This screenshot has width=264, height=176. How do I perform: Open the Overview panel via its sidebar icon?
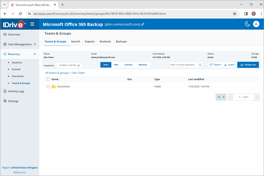pyautogui.click(x=5, y=34)
